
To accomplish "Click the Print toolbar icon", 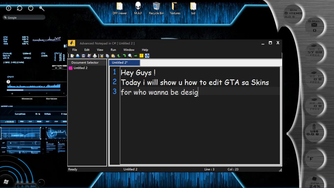I will point(95,56).
